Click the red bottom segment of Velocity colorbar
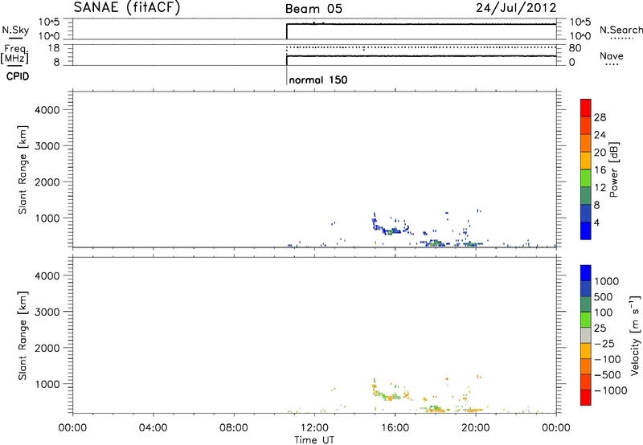The width and height of the screenshot is (643, 445). (x=586, y=398)
